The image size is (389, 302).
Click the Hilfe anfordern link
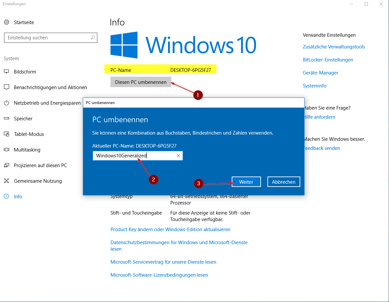click(x=320, y=117)
